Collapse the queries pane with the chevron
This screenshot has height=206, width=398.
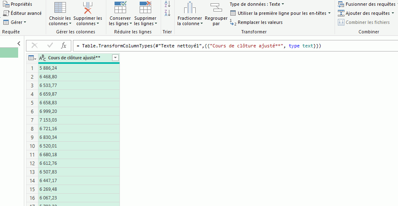coord(19,43)
